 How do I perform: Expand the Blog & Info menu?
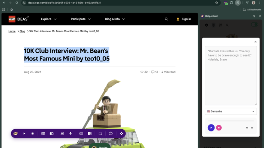coord(115,19)
